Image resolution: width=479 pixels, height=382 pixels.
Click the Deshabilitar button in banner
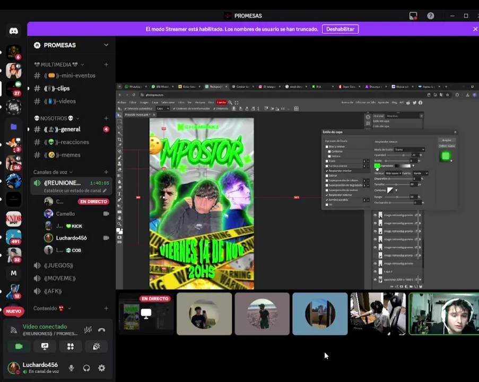[340, 29]
